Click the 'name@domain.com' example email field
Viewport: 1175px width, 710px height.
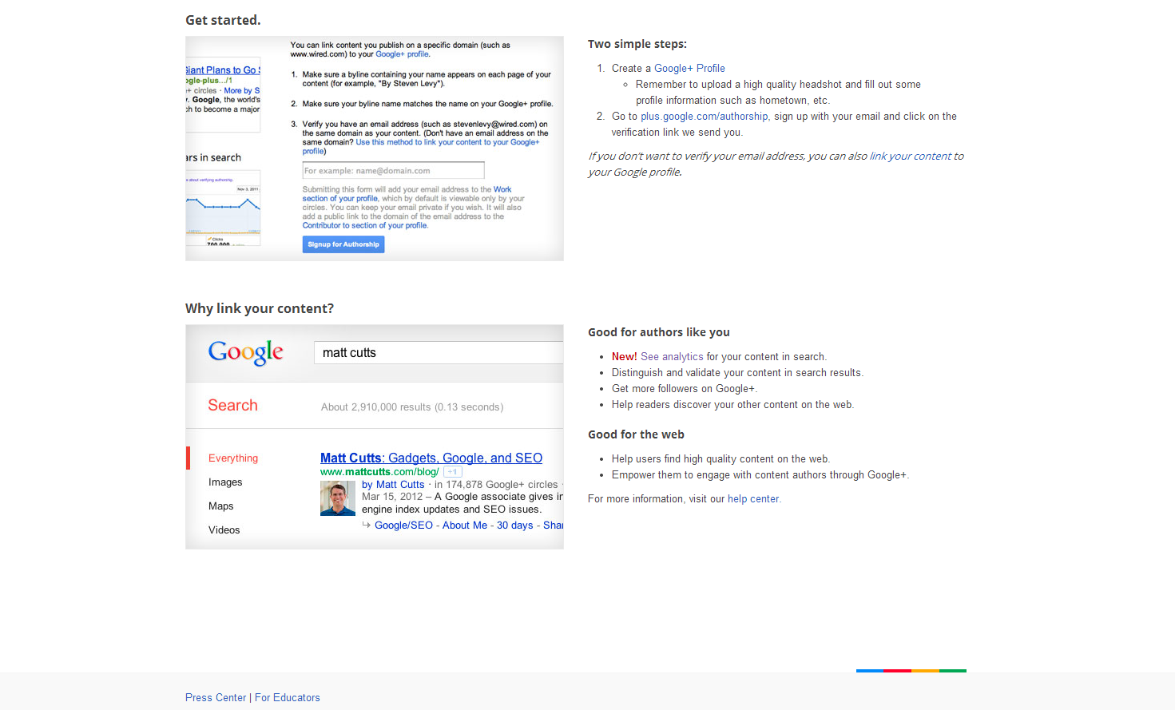click(393, 170)
